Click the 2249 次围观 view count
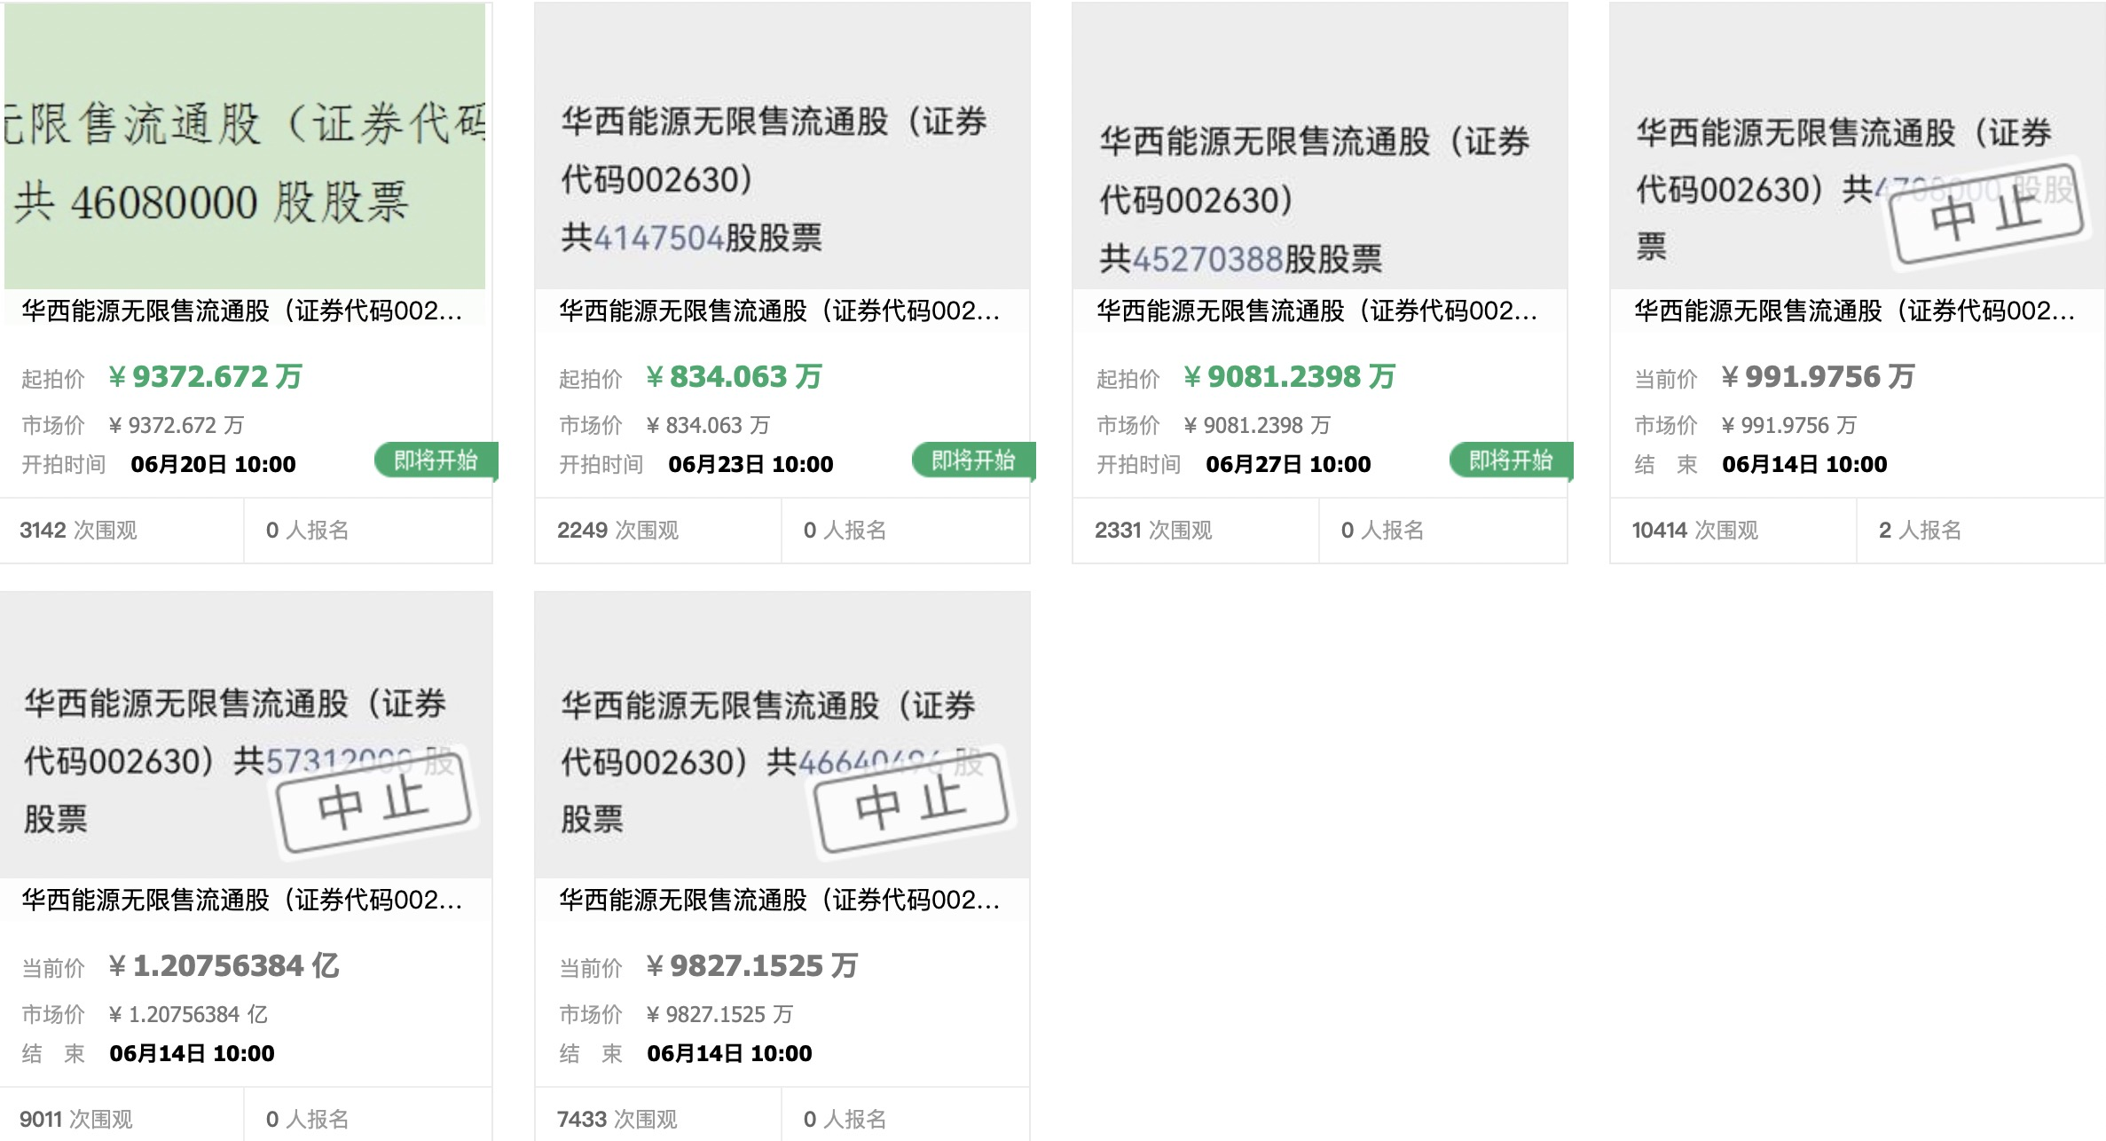Image resolution: width=2106 pixels, height=1141 pixels. (x=617, y=531)
